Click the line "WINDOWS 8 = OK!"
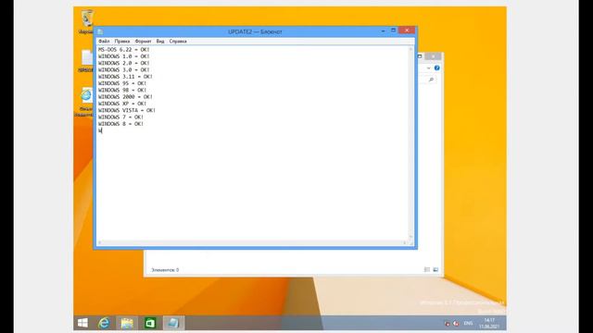The height and width of the screenshot is (333, 593). 120,124
